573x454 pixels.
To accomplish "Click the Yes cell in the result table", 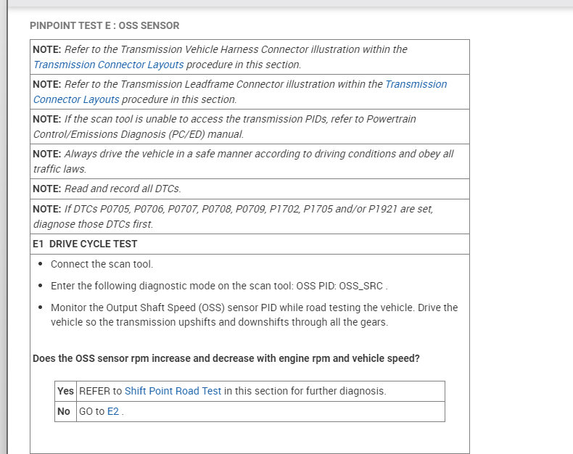I will (x=65, y=391).
